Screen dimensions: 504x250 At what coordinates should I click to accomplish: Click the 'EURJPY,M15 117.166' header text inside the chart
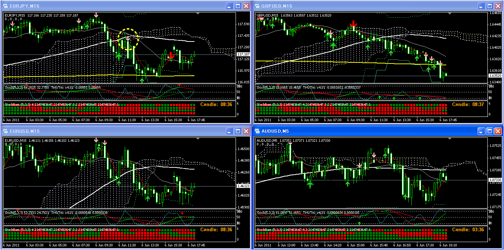click(22, 15)
